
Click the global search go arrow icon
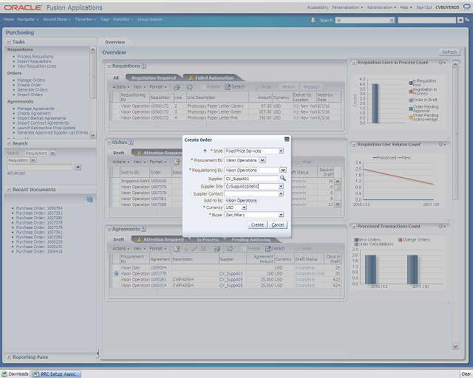pos(460,20)
